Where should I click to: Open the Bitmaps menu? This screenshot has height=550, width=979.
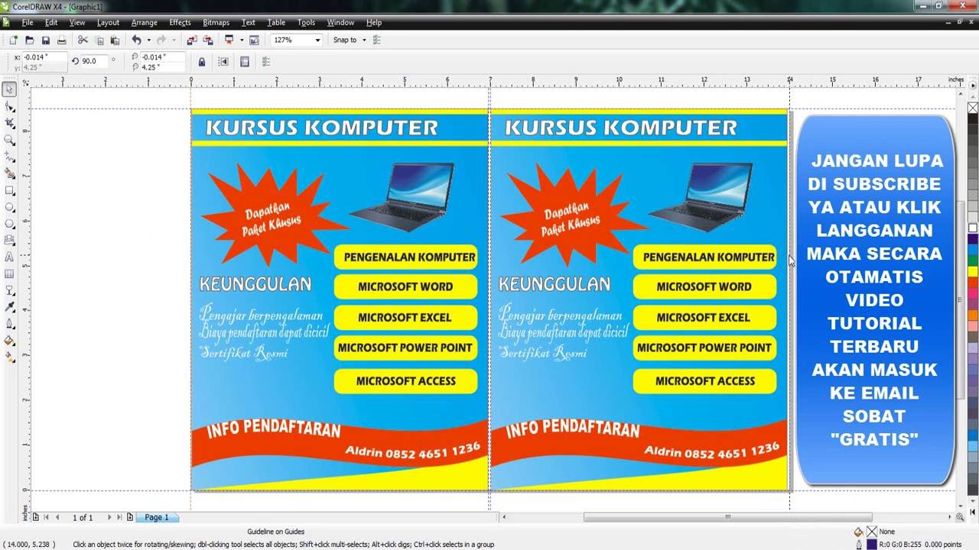tap(216, 22)
